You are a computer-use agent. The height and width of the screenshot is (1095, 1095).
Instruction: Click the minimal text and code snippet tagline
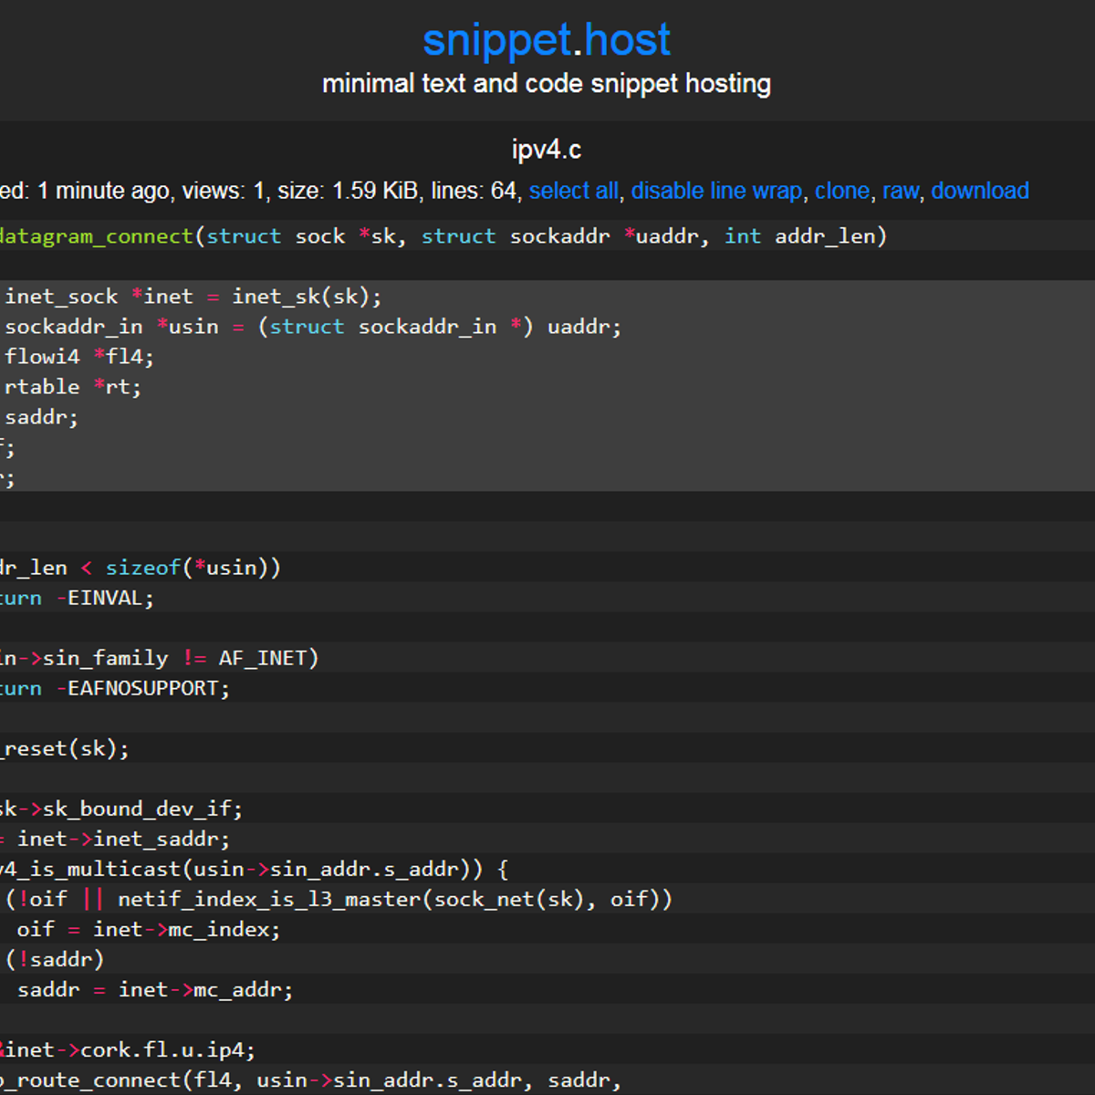point(546,83)
